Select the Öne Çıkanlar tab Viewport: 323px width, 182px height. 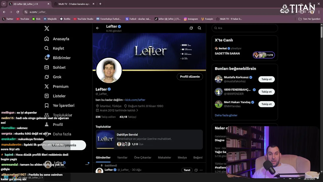143,157
